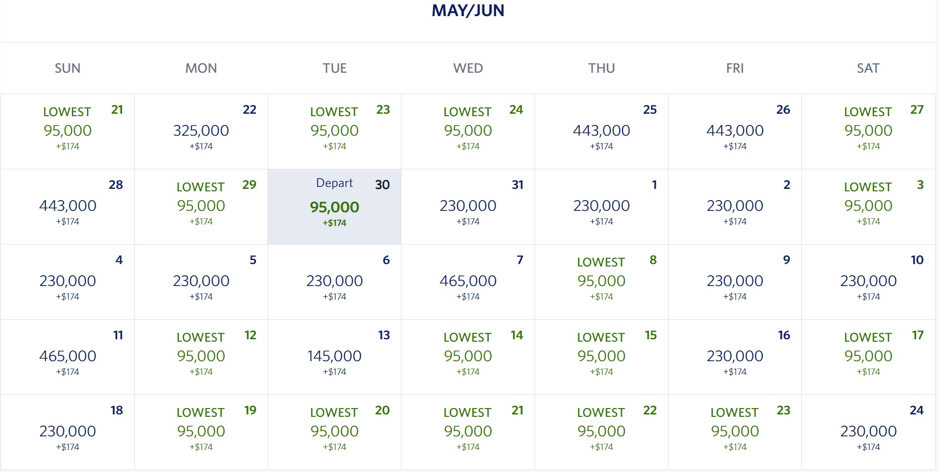Pick Monday June 12 lowest fare
The width and height of the screenshot is (939, 472).
(x=201, y=357)
